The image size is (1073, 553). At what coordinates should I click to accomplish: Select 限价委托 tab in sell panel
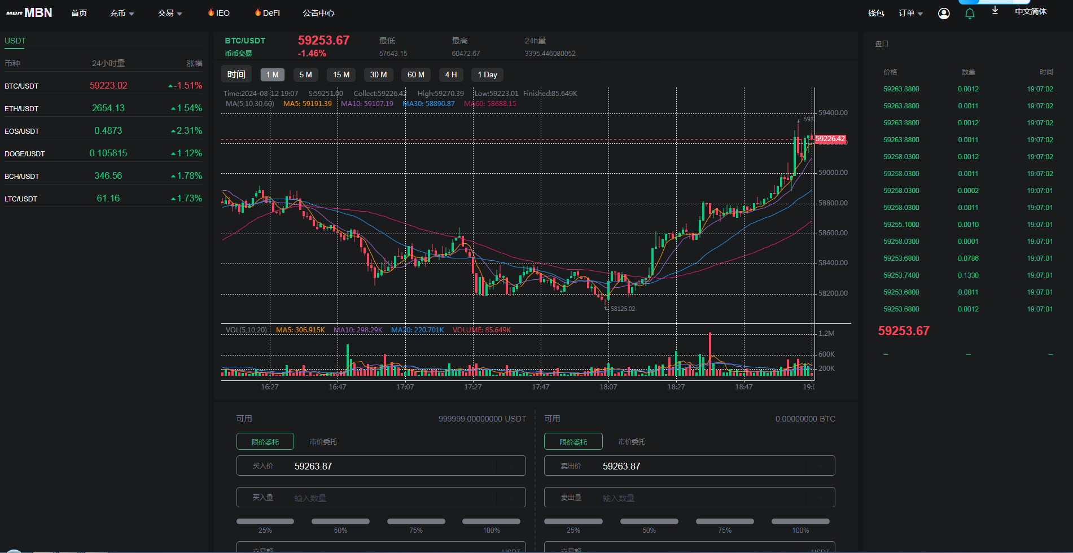tap(573, 442)
